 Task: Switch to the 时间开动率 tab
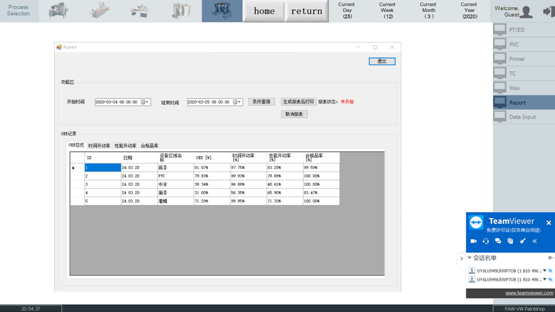[x=99, y=146]
